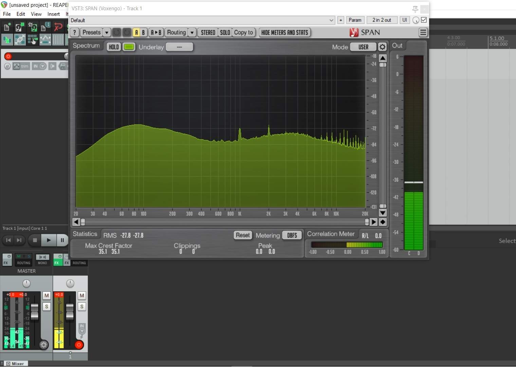
Task: Toggle Track 1 record monitoring speaker icon
Action: [52, 66]
